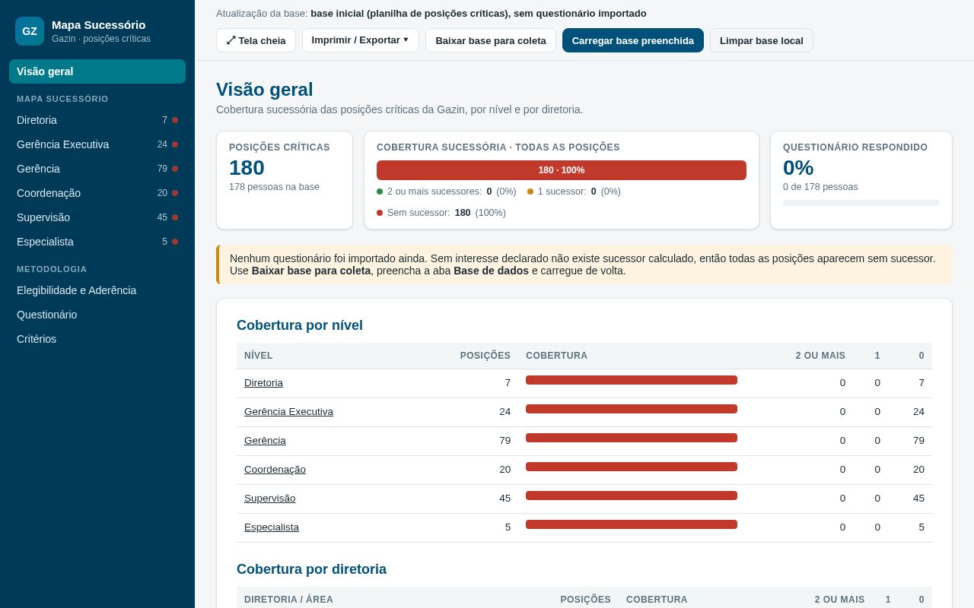
Task: Select Visão geral in the sidebar
Action: point(97,71)
